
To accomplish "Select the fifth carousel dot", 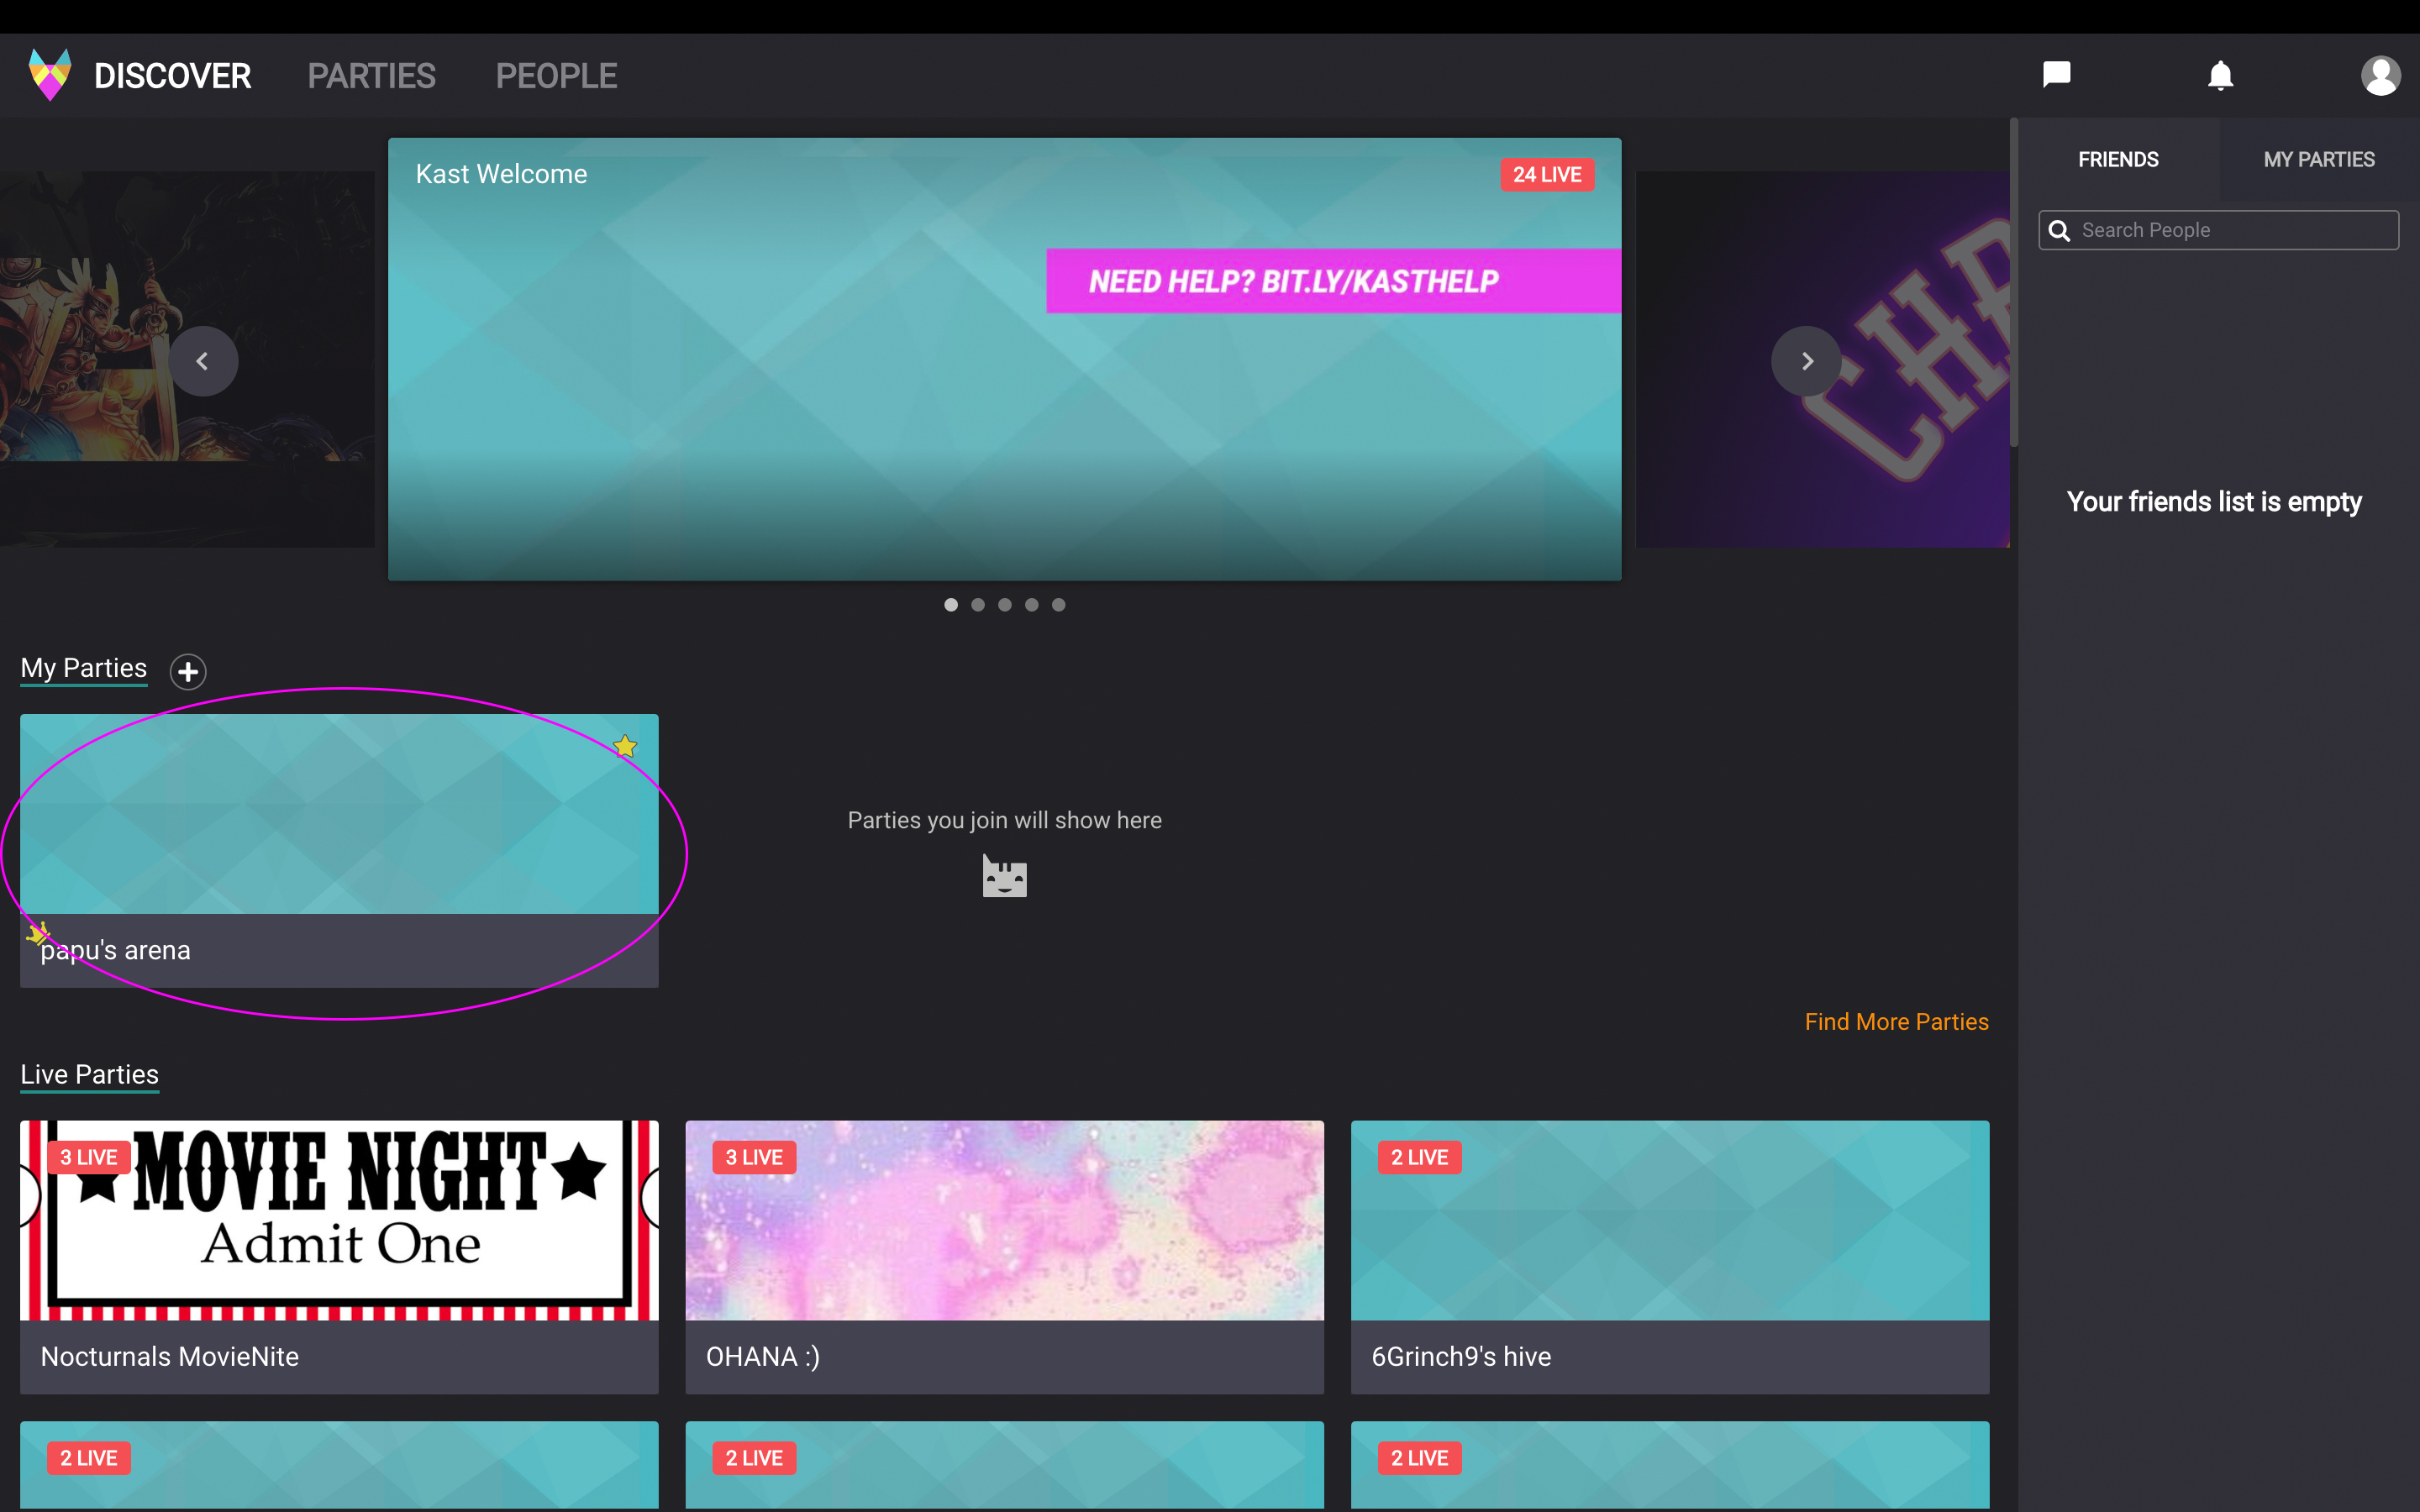I will tap(1059, 604).
